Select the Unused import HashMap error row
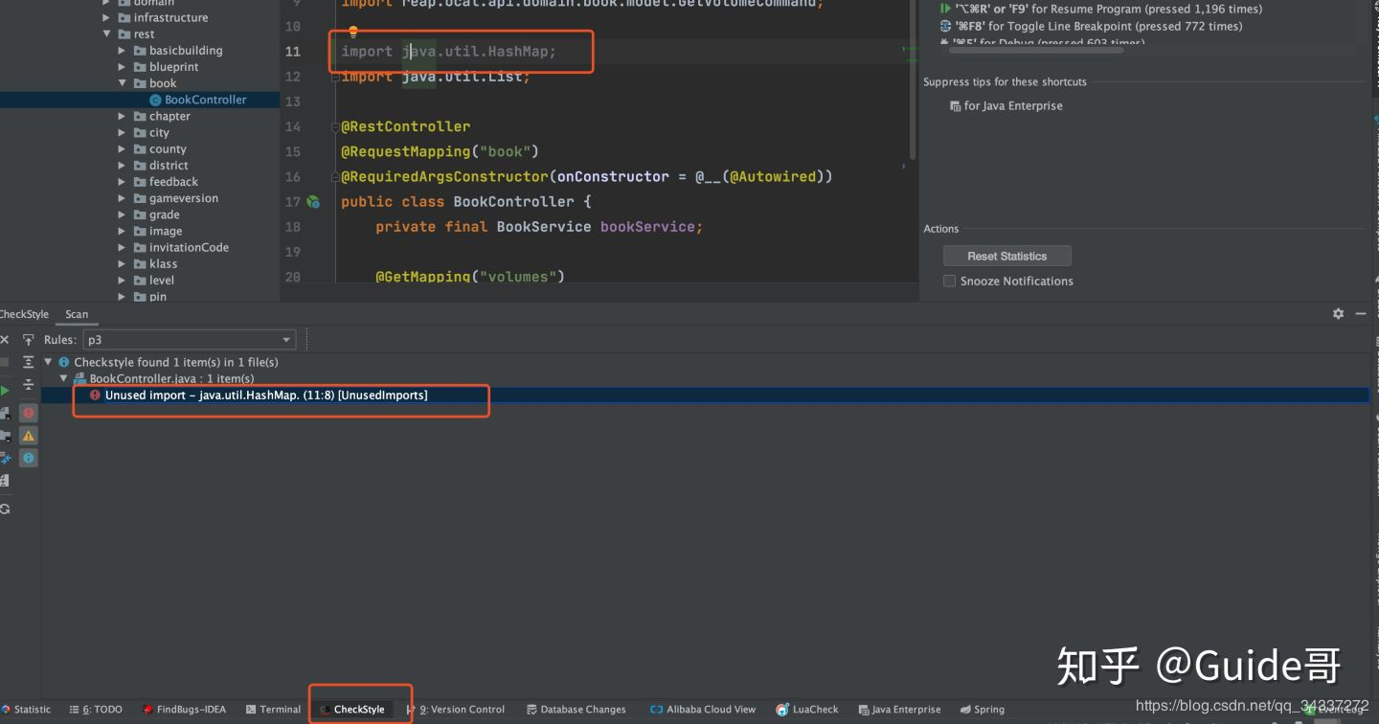1379x724 pixels. pyautogui.click(x=705, y=395)
